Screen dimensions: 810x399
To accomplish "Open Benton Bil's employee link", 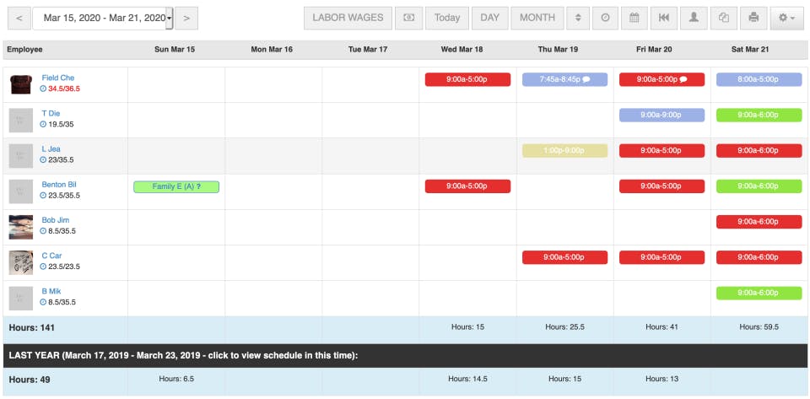I will pos(59,185).
